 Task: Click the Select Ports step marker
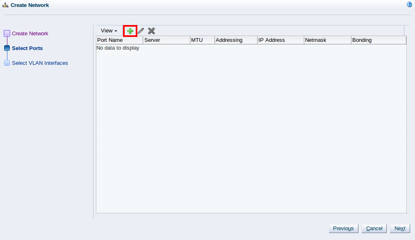pos(7,48)
